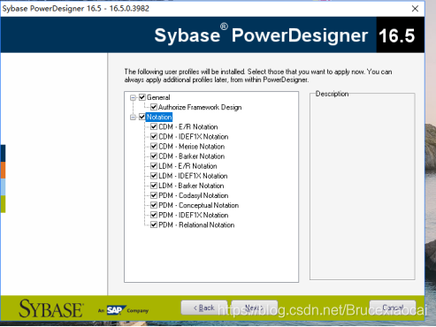Select Authorize Framework Design label
Image resolution: width=436 pixels, height=327 pixels.
(x=200, y=107)
